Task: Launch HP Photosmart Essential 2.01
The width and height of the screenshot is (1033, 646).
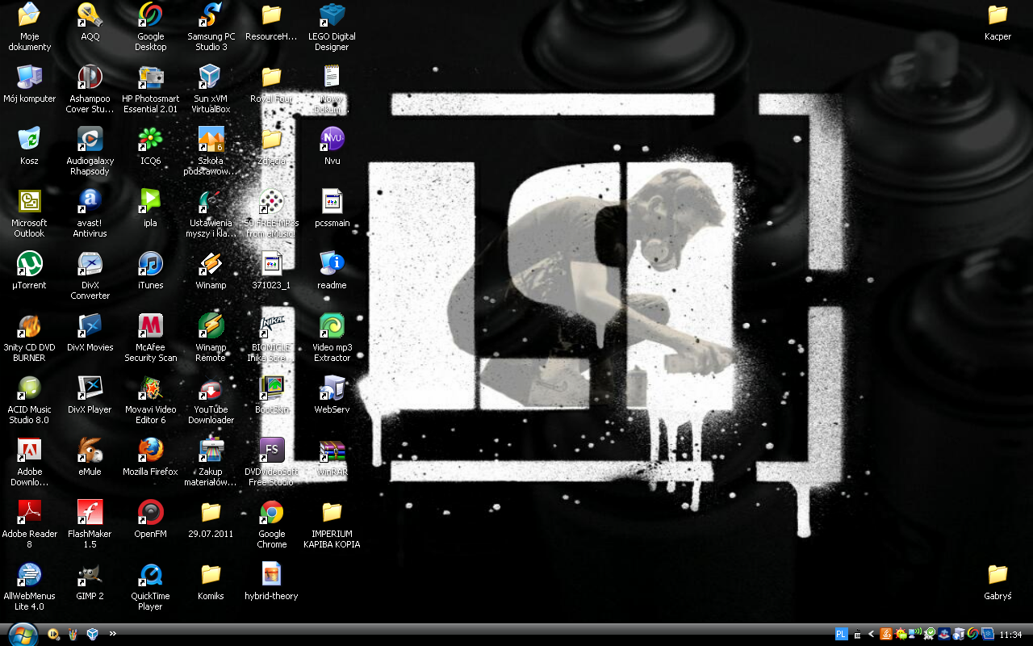Action: (x=150, y=89)
